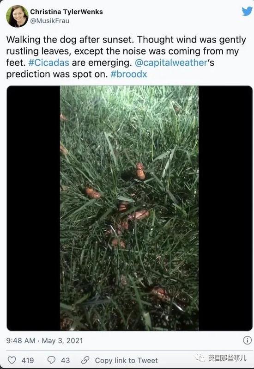Click the left black bar of video

point(33,208)
